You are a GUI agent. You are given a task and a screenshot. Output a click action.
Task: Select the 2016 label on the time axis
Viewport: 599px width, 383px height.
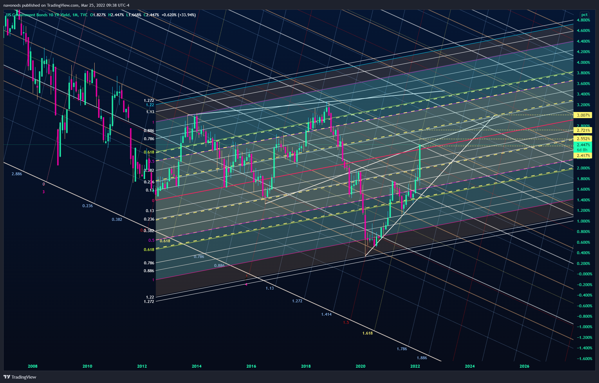click(x=251, y=366)
